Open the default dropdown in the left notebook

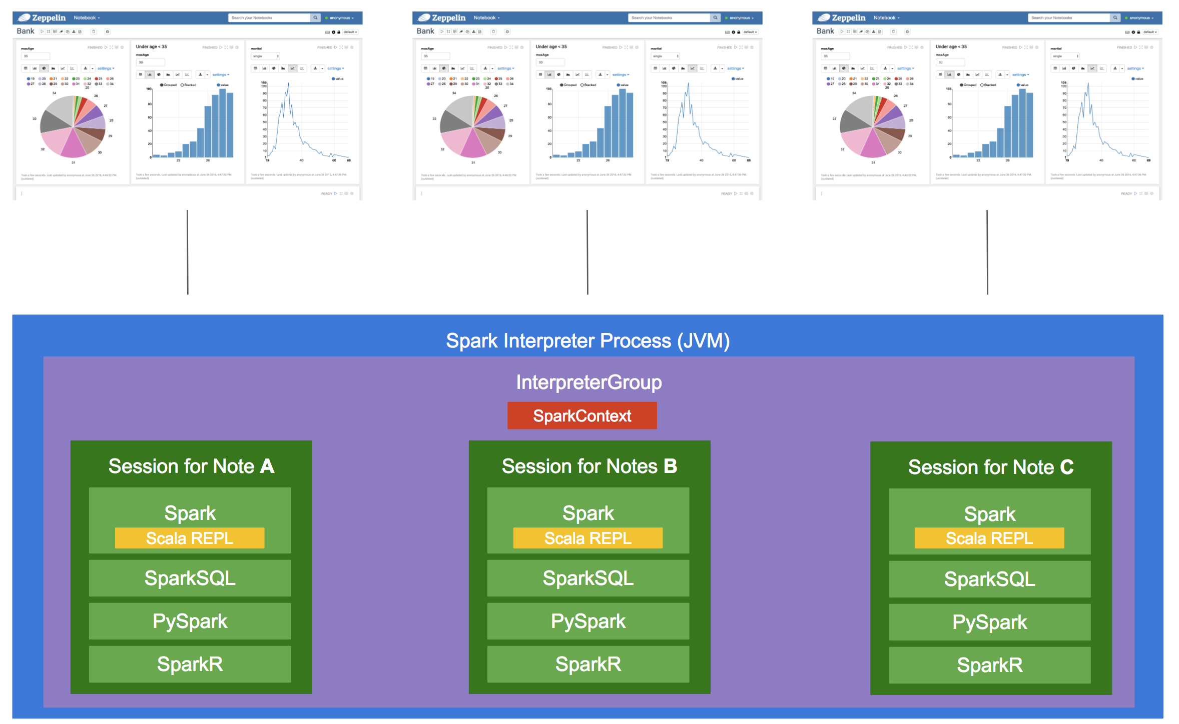point(350,32)
